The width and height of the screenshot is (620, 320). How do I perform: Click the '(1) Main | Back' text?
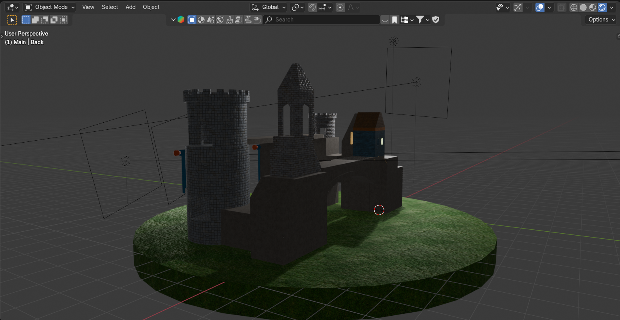click(24, 42)
